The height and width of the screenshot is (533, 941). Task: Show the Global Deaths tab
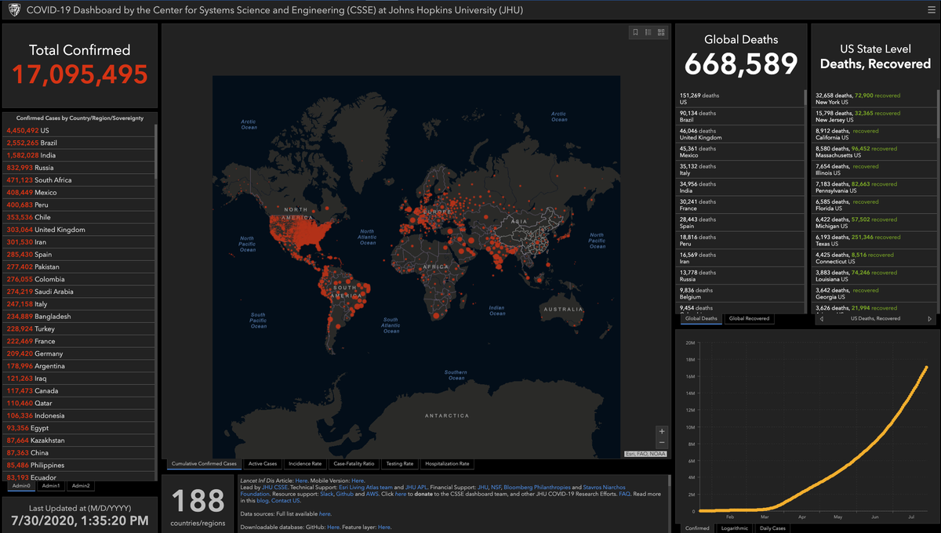[701, 319]
